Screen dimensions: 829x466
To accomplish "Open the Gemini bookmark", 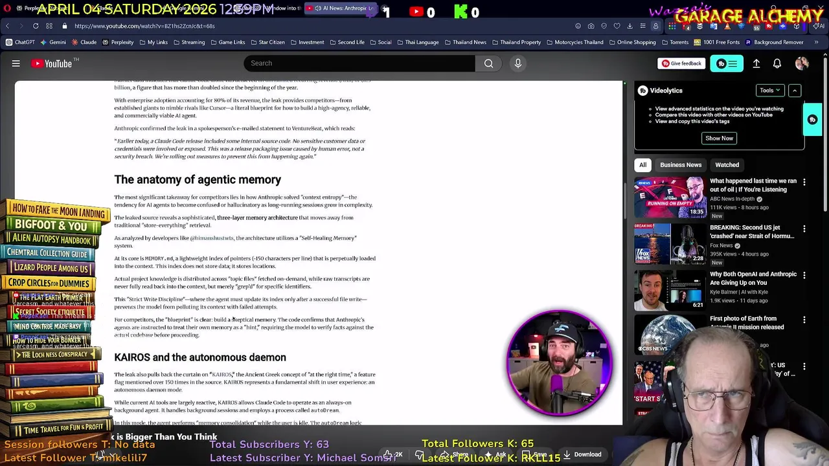I will pos(53,42).
